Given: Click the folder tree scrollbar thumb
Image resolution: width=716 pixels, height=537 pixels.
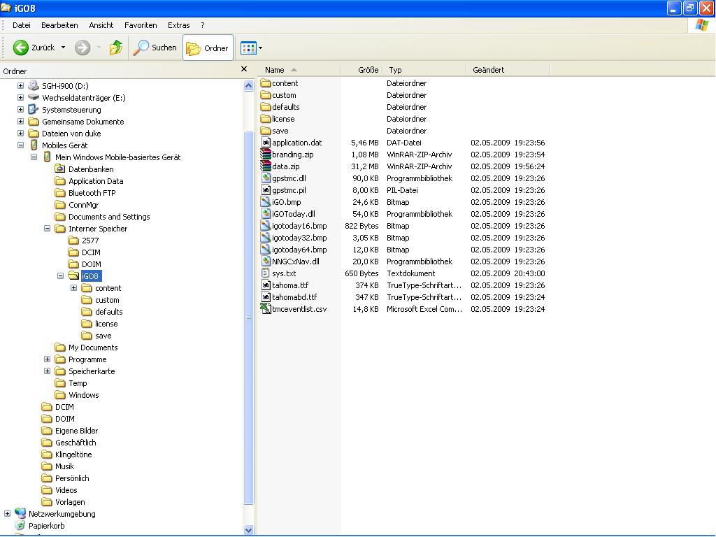Looking at the screenshot, I should tap(248, 317).
